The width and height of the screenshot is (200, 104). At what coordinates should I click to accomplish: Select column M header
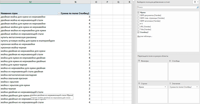(x=30, y=2)
